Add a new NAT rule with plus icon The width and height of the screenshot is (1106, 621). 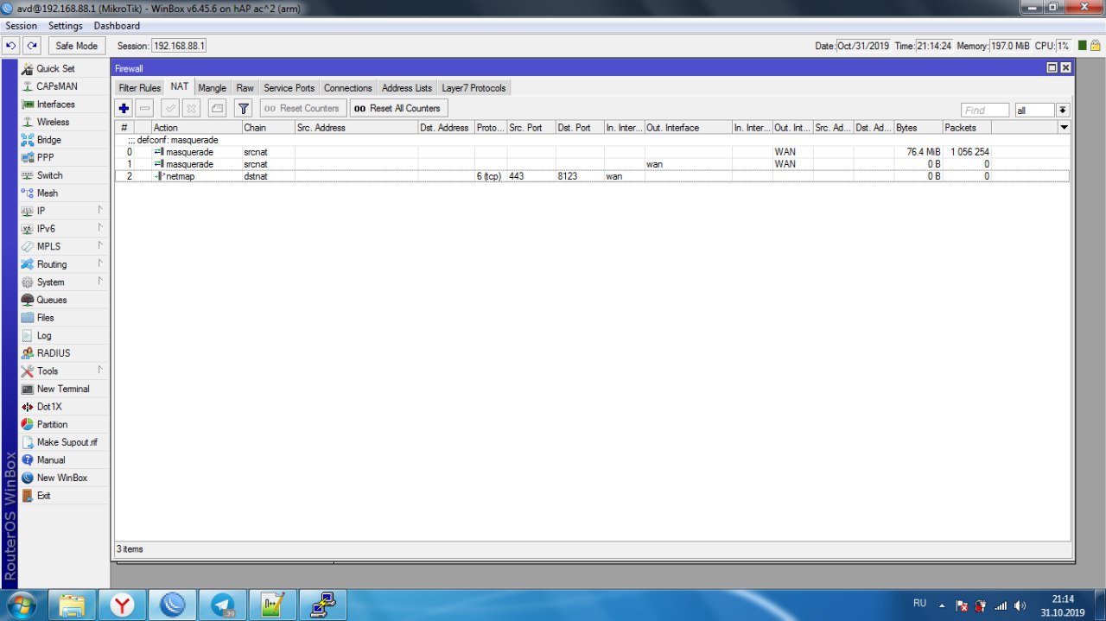pyautogui.click(x=124, y=109)
